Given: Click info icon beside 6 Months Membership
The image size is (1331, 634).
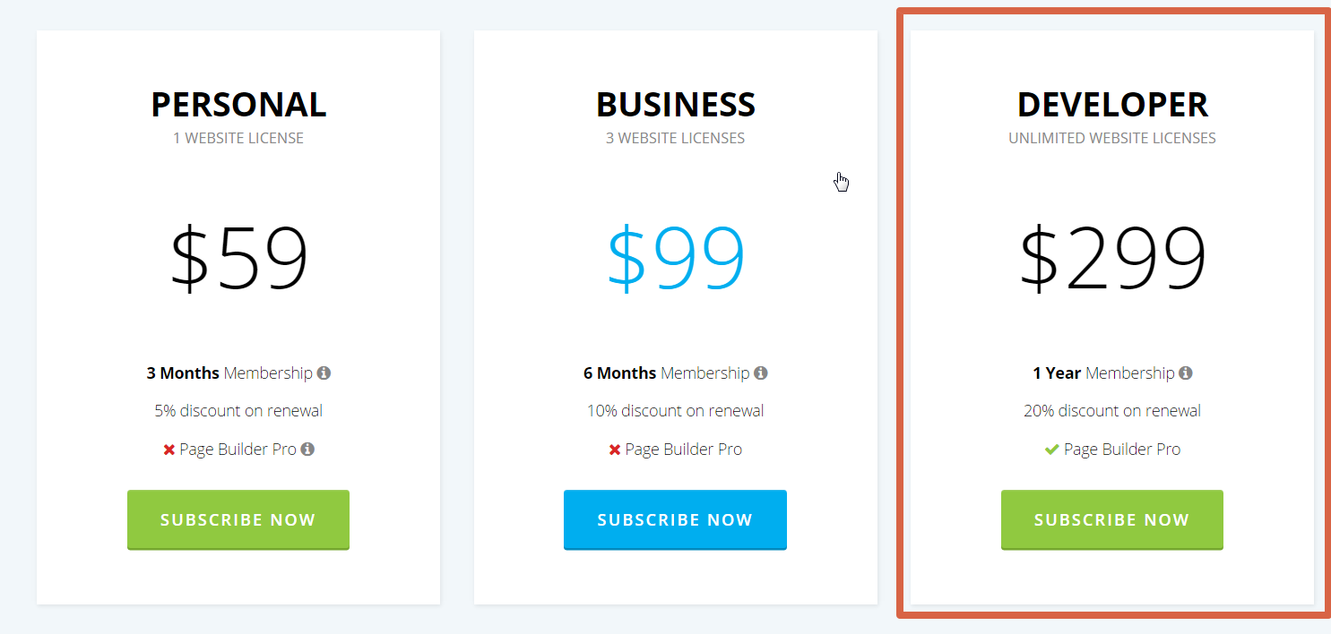Looking at the screenshot, I should pos(760,373).
